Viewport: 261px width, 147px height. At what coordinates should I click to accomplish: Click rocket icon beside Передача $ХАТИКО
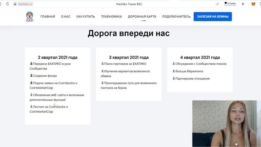[x=31, y=64]
